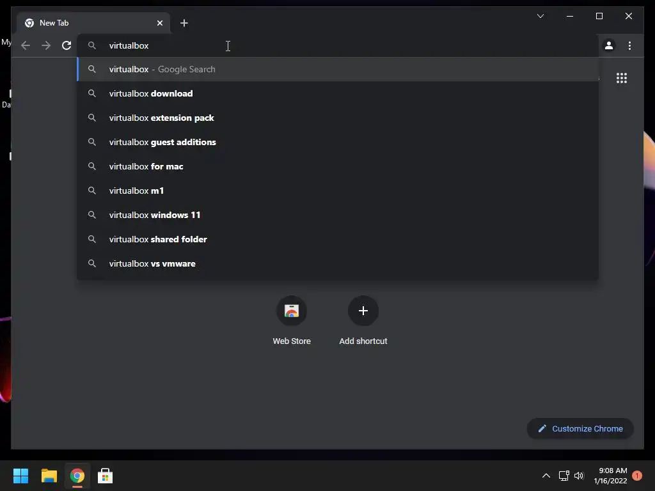The height and width of the screenshot is (491, 655).
Task: Open Microsoft Store from the taskbar
Action: [x=106, y=476]
